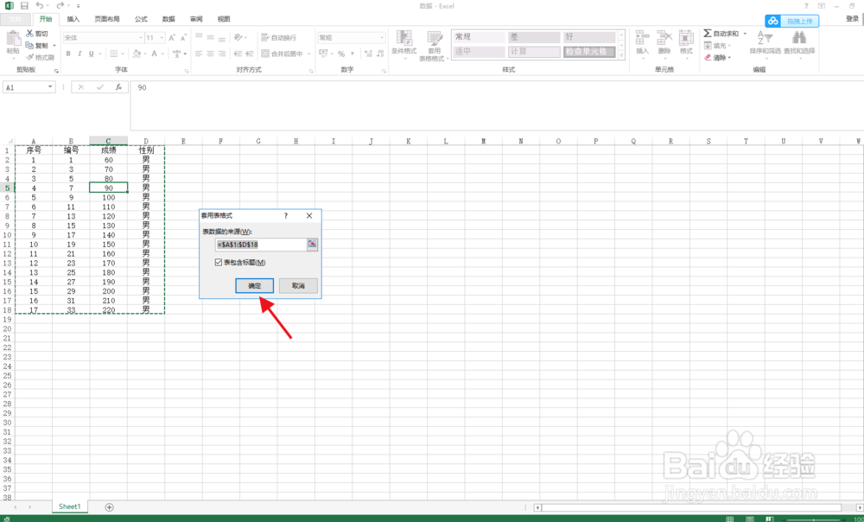Expand the Merge and Center dropdown arrow
The width and height of the screenshot is (864, 522).
[x=308, y=54]
